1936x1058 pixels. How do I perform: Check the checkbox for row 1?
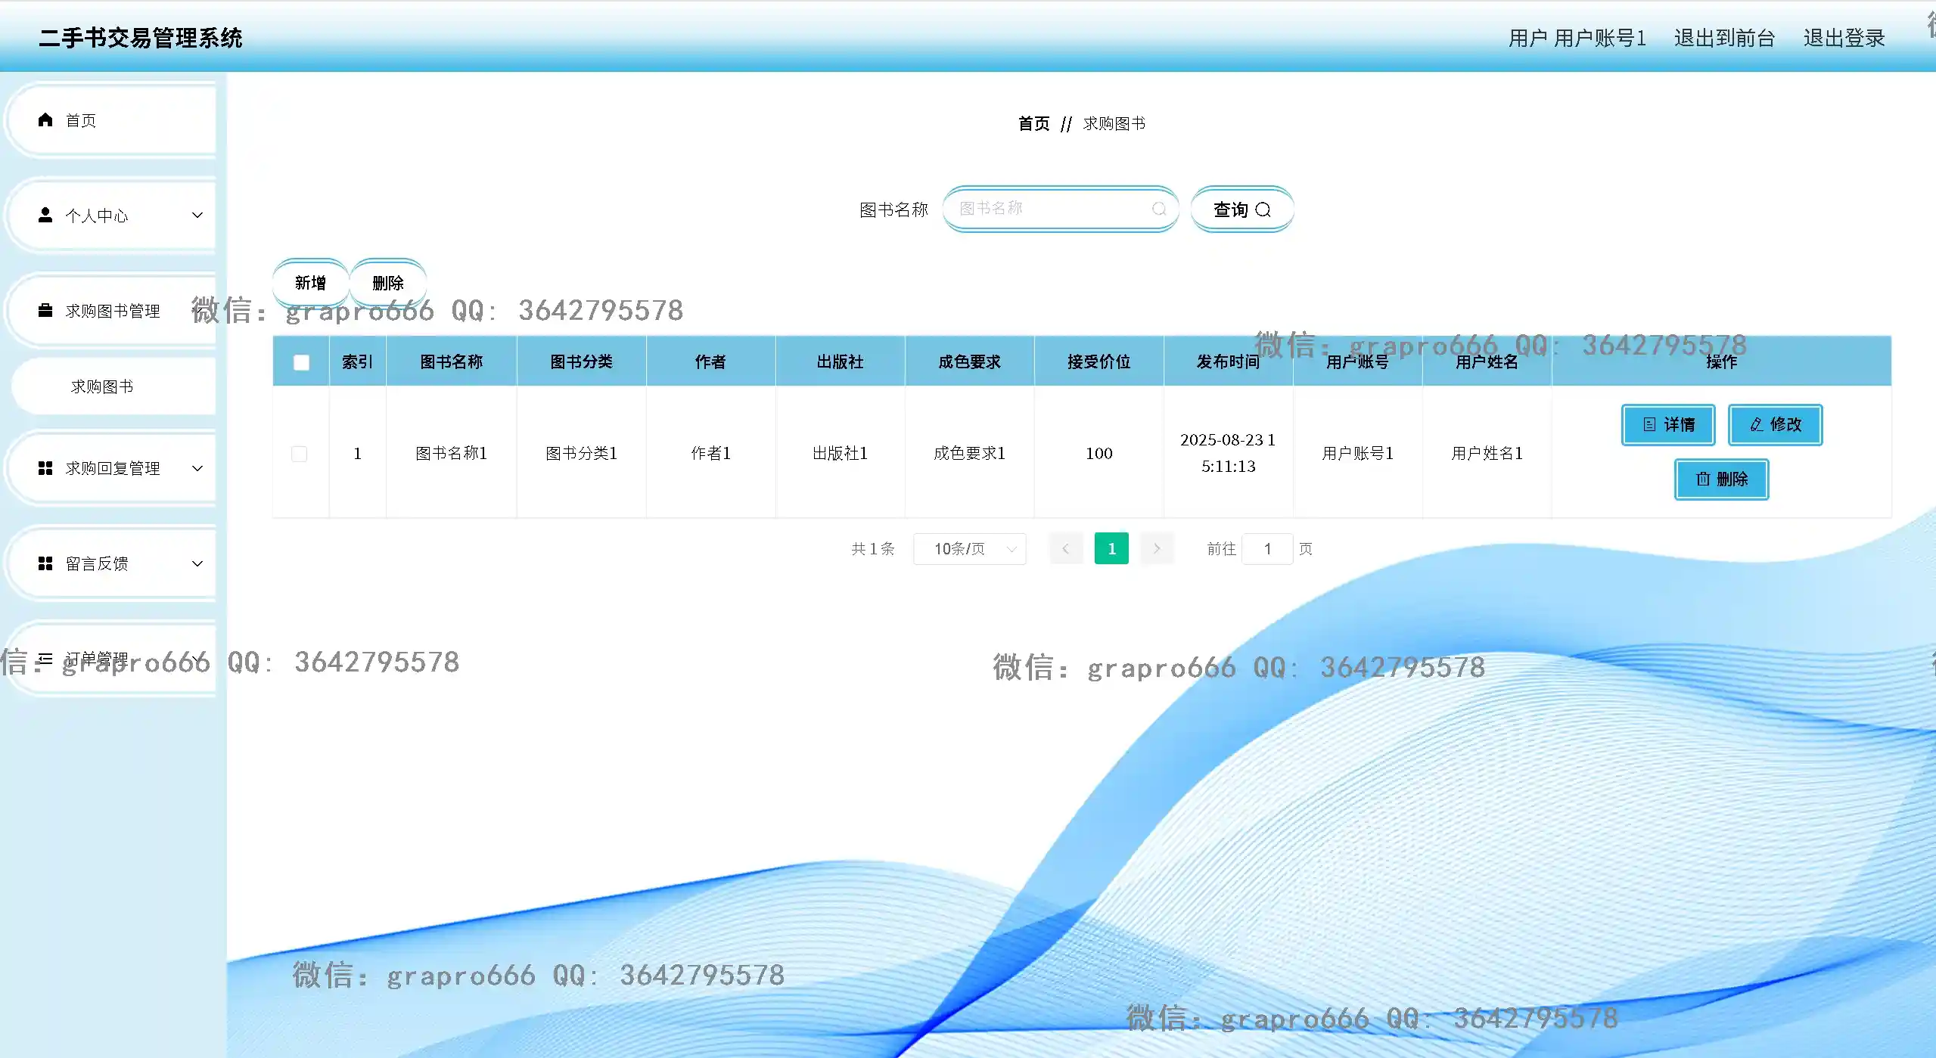[x=300, y=454]
